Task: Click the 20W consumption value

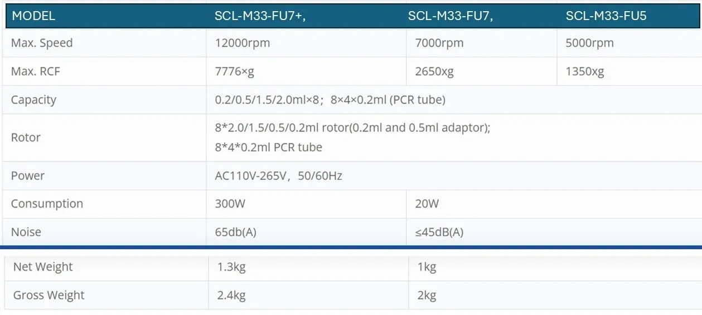Action: click(427, 204)
